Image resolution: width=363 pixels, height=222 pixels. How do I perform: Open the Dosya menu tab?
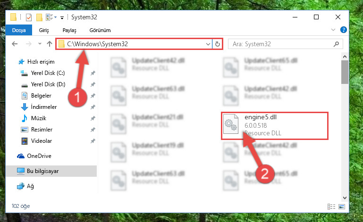[19, 30]
